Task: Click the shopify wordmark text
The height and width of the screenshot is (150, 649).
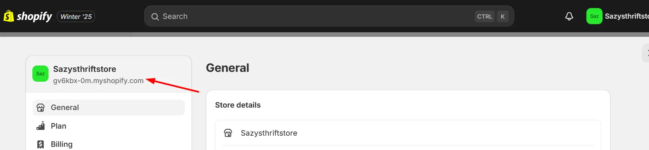Action: tap(34, 16)
